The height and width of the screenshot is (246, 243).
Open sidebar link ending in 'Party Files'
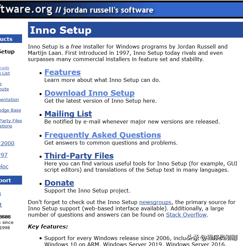point(11,121)
